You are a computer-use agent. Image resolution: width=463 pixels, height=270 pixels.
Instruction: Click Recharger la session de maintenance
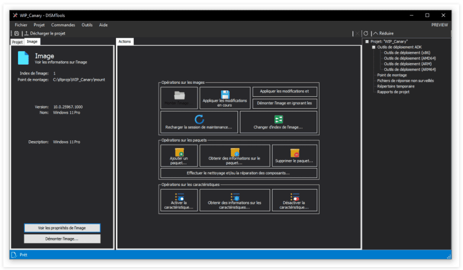pos(199,122)
